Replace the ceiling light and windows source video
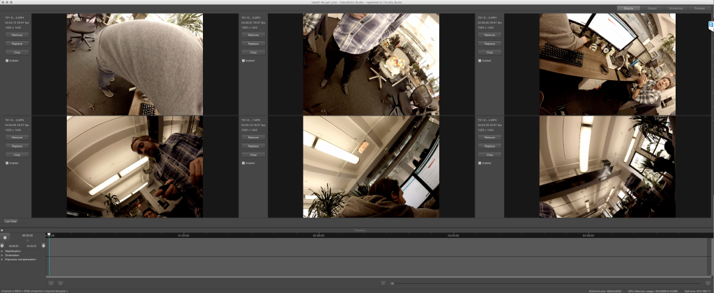 489,146
